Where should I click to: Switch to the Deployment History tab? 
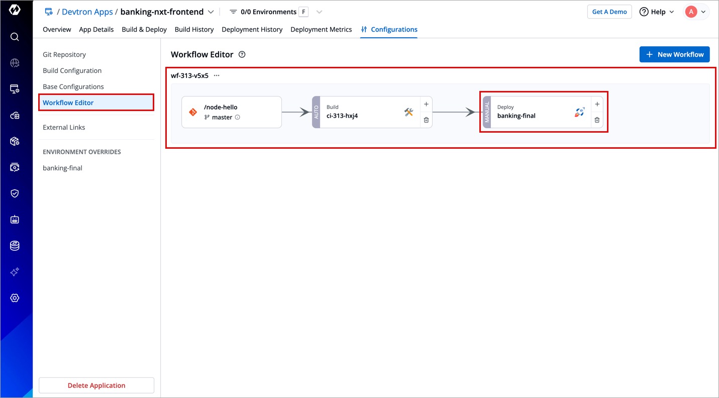click(252, 29)
